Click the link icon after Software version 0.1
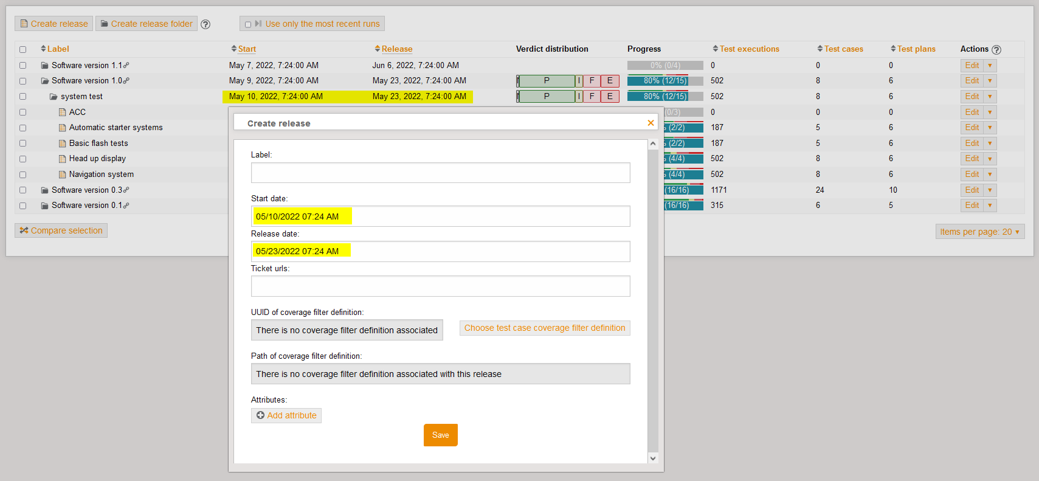This screenshot has height=481, width=1039. (x=126, y=205)
